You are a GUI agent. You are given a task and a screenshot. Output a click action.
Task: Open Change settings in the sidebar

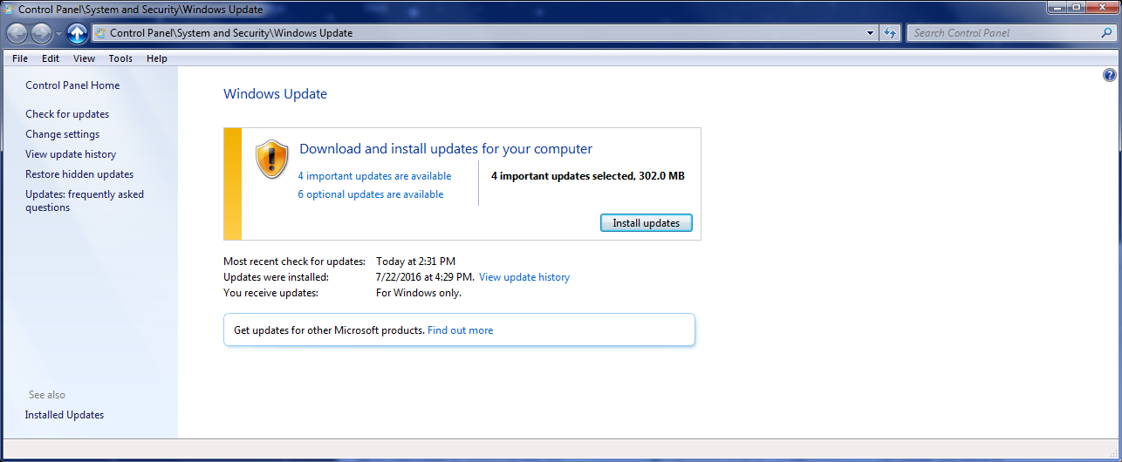click(x=62, y=134)
